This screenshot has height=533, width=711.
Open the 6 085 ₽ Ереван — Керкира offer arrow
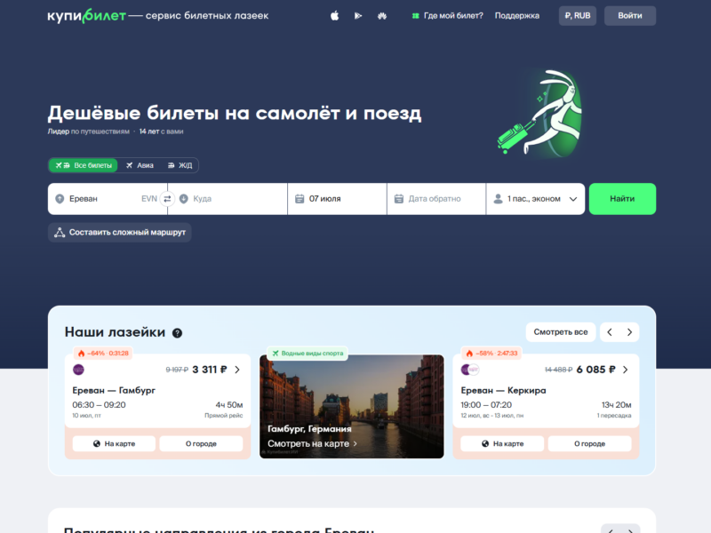(626, 370)
